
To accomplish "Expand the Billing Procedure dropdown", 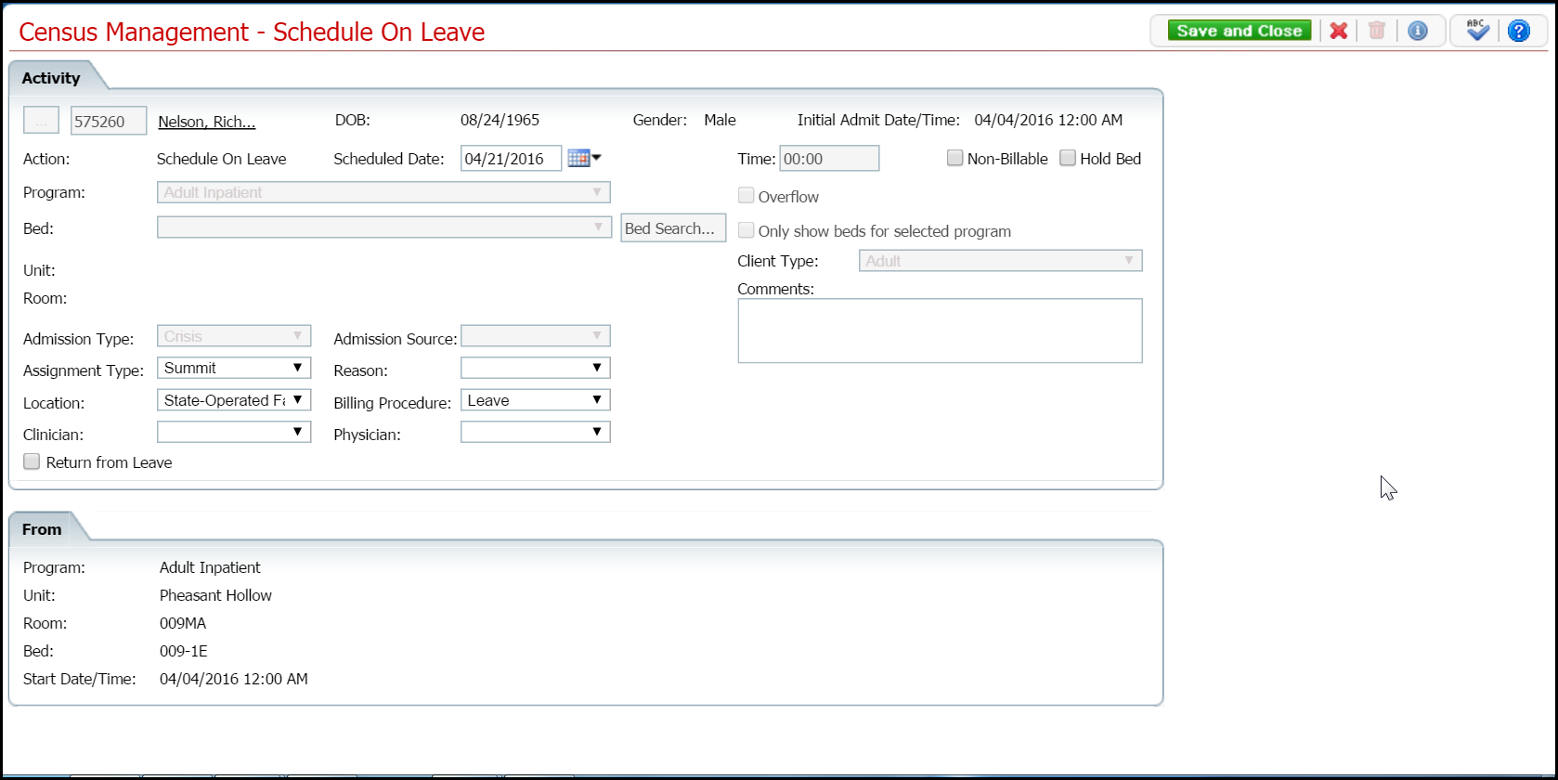I will pos(535,401).
